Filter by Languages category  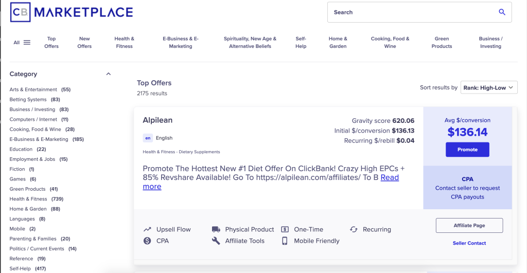tap(27, 219)
